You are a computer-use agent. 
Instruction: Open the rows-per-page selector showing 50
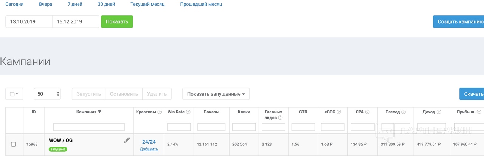coord(47,94)
